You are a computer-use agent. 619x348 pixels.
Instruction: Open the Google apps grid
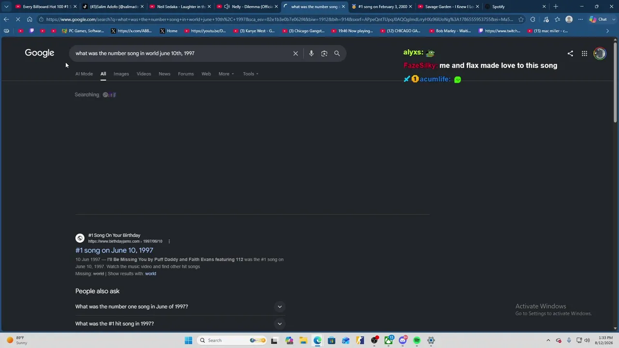click(584, 54)
